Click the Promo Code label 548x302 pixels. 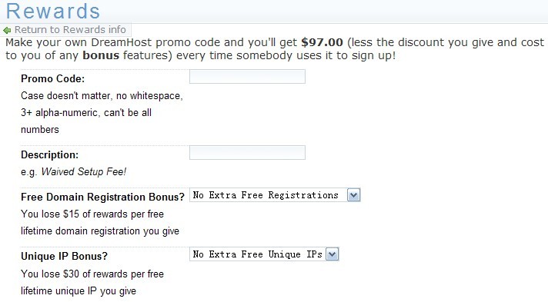(53, 78)
